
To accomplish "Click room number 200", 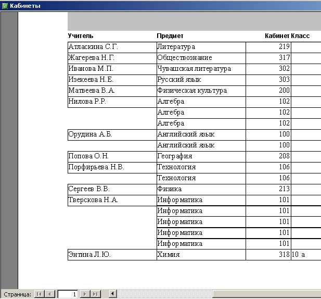I will click(x=268, y=91).
